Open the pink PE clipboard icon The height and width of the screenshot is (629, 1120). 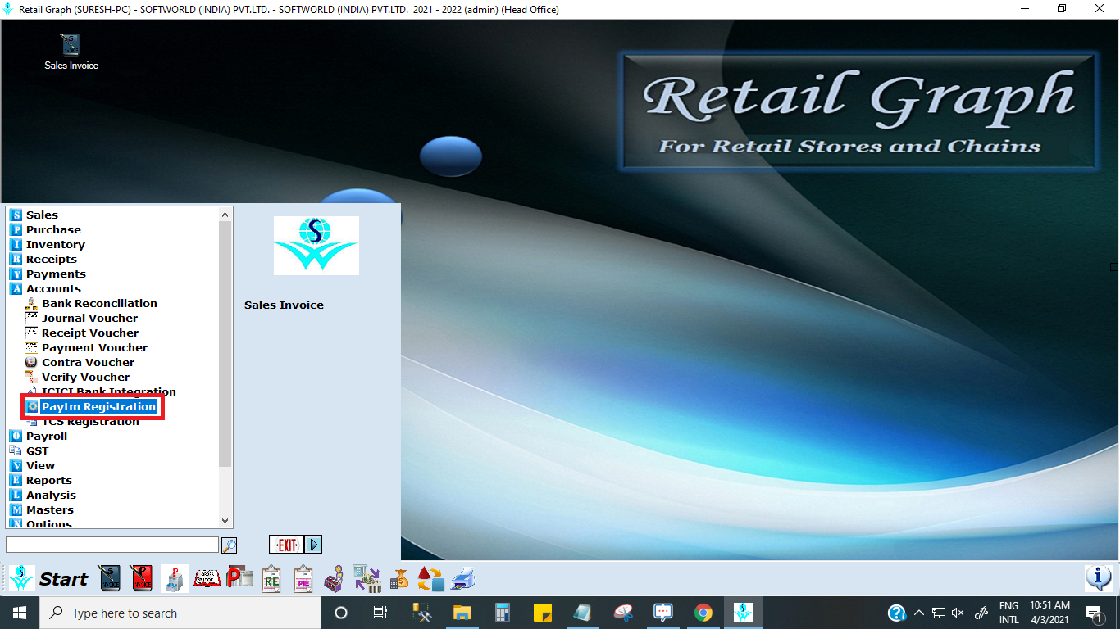[x=303, y=579]
